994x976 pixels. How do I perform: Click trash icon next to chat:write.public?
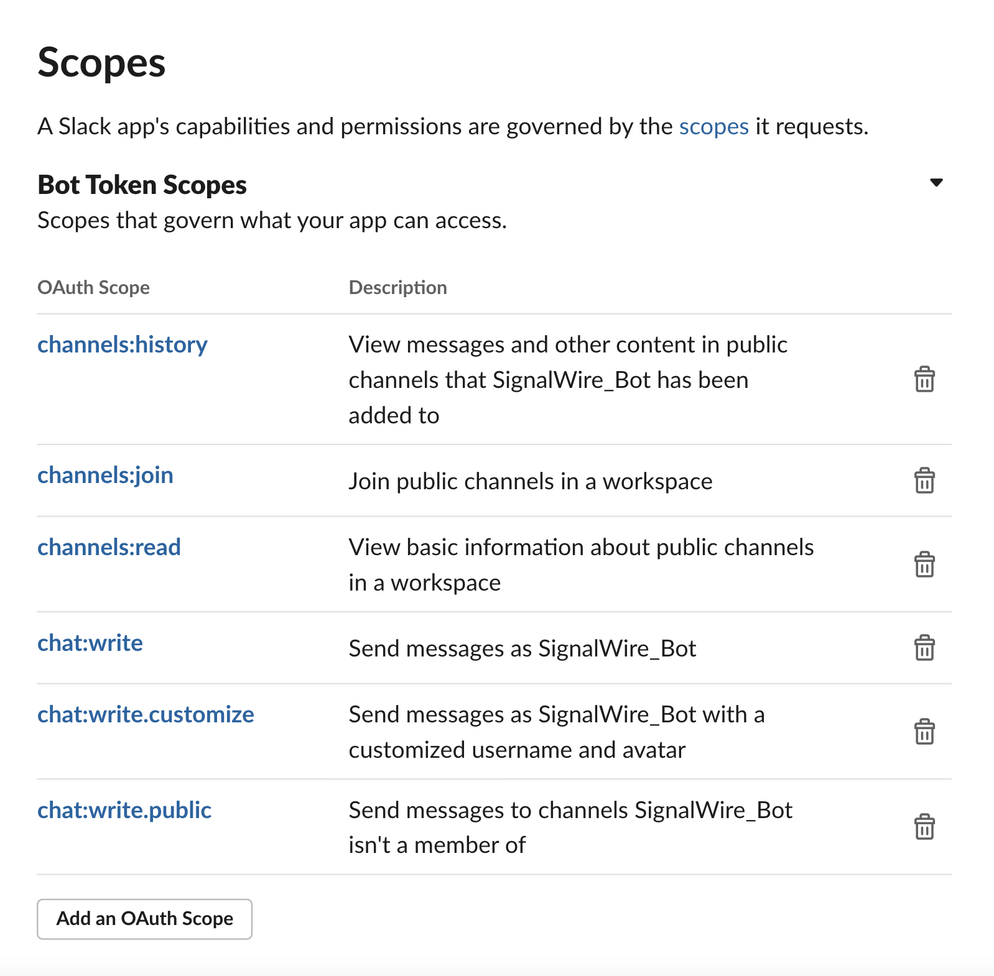pos(924,827)
